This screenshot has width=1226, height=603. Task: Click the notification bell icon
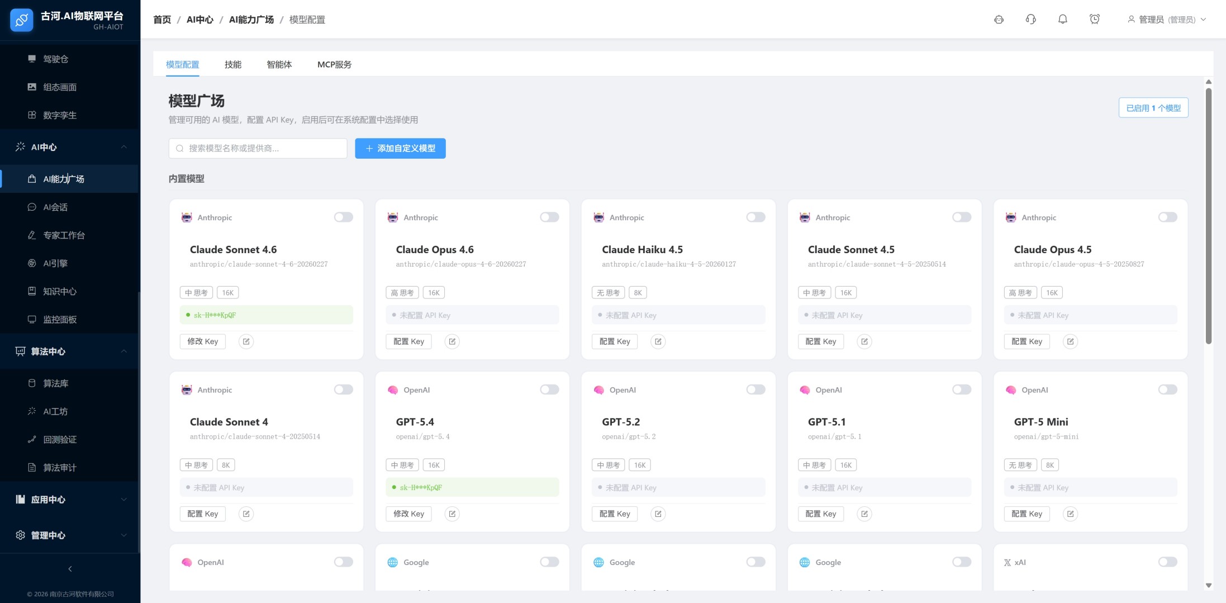pyautogui.click(x=1062, y=20)
